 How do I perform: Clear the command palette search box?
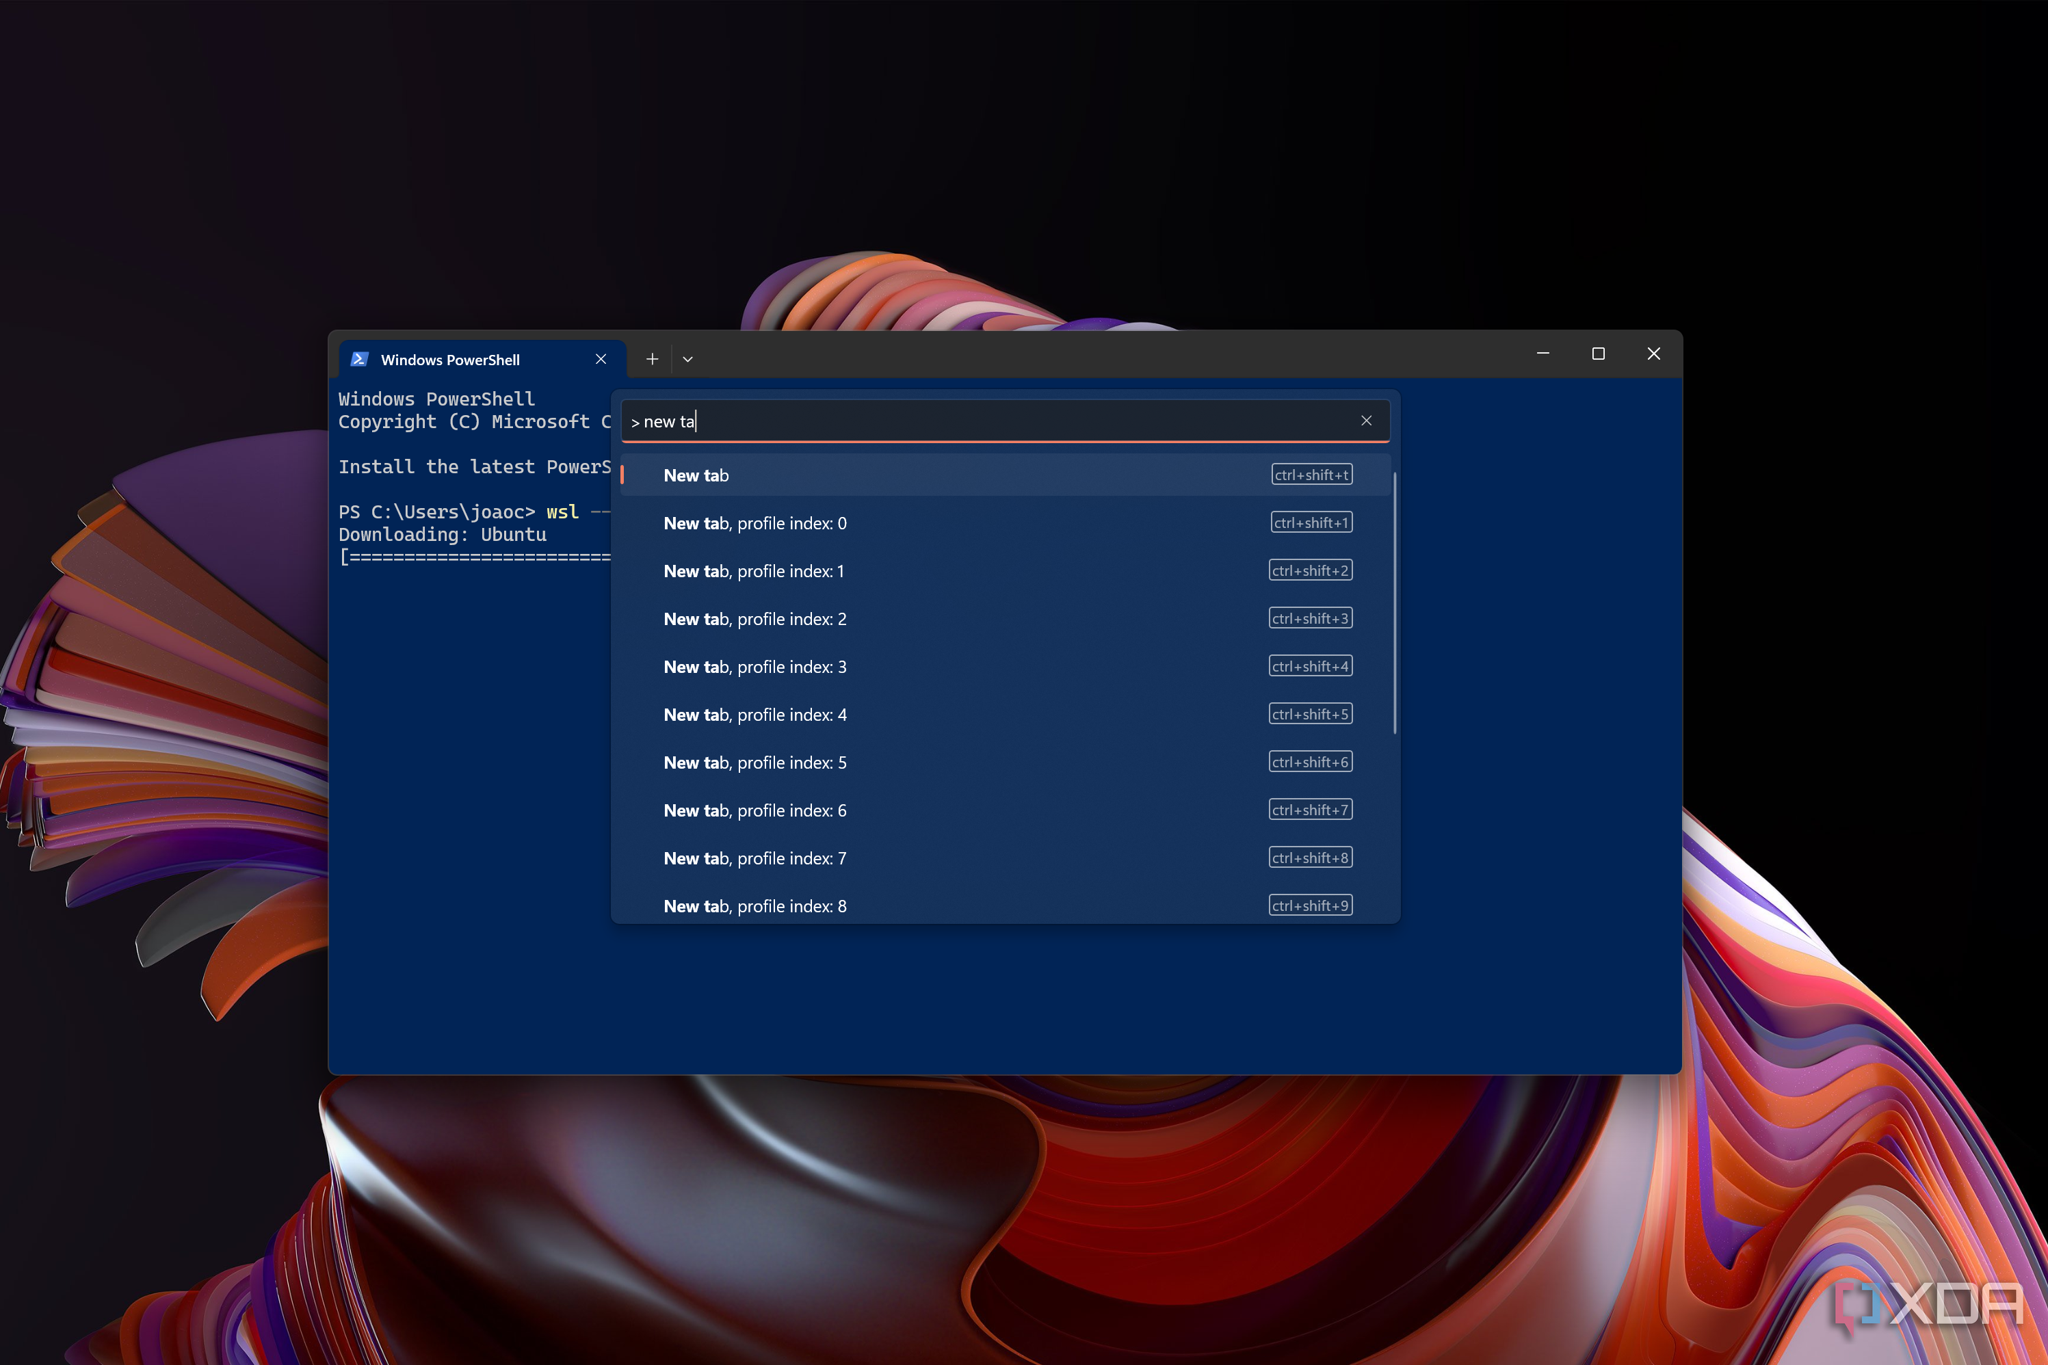[x=1366, y=421]
